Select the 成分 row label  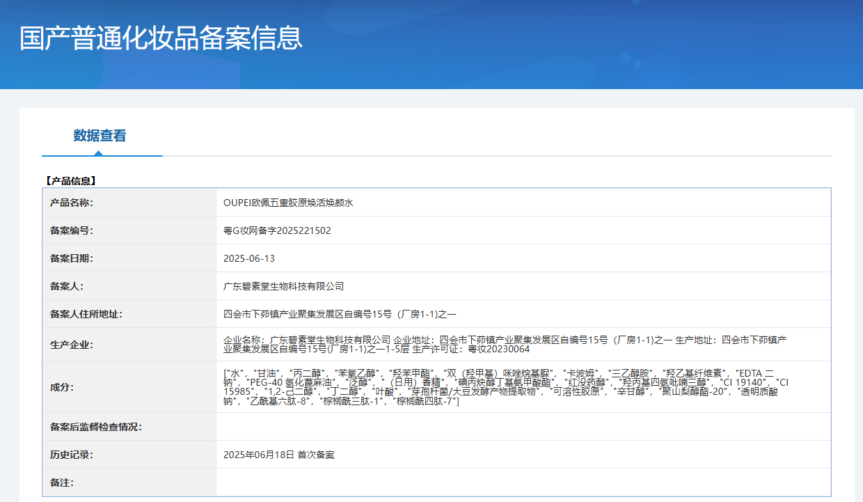pos(62,387)
